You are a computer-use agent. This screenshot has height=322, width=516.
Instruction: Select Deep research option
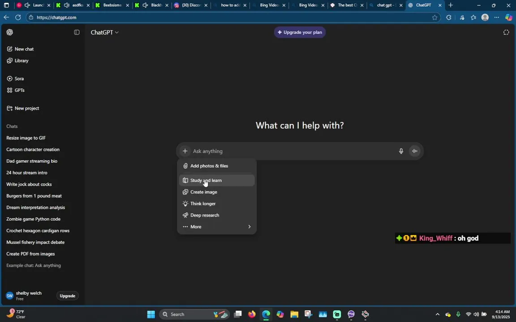point(216,215)
